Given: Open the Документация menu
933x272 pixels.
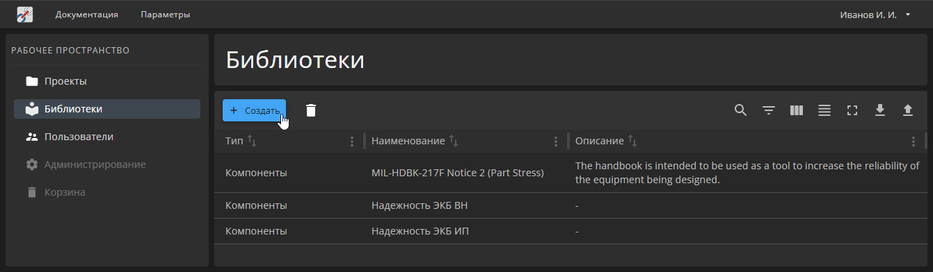Looking at the screenshot, I should 87,14.
